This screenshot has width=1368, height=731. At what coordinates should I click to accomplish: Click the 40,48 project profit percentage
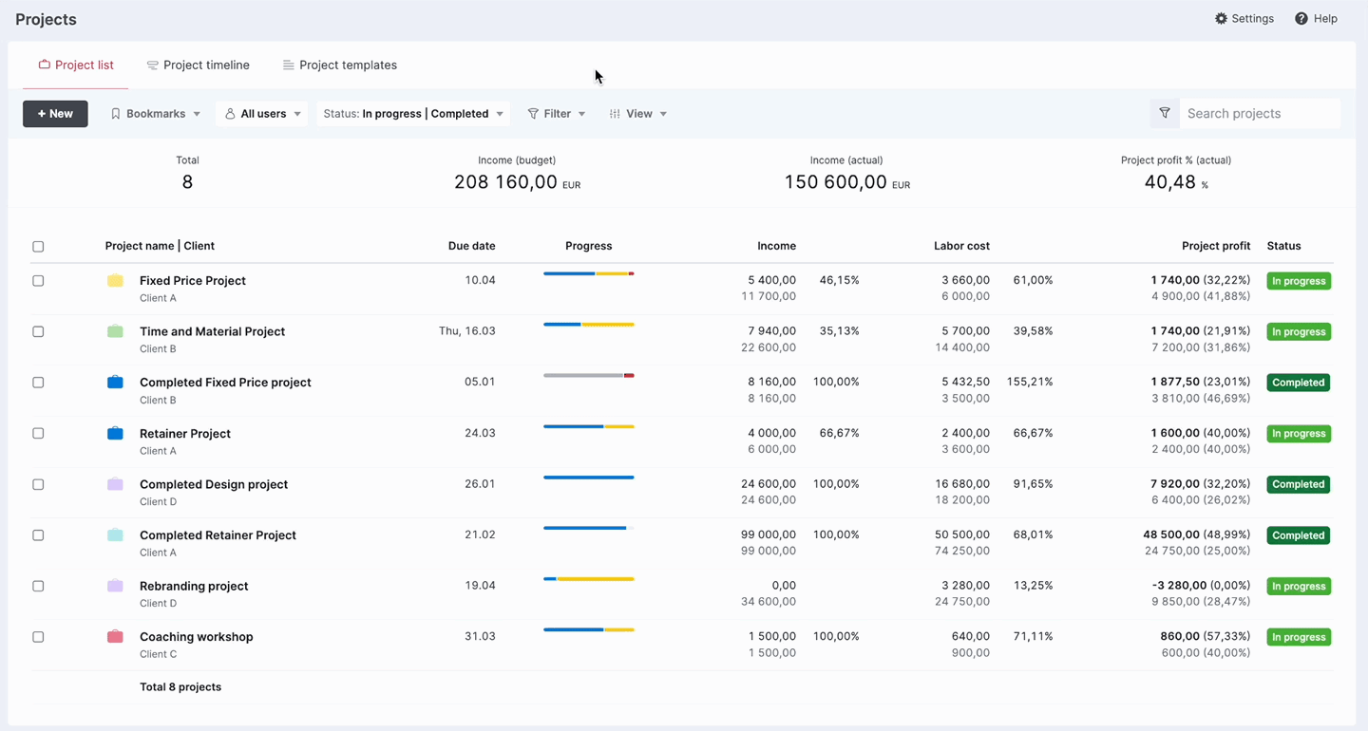pos(1170,182)
